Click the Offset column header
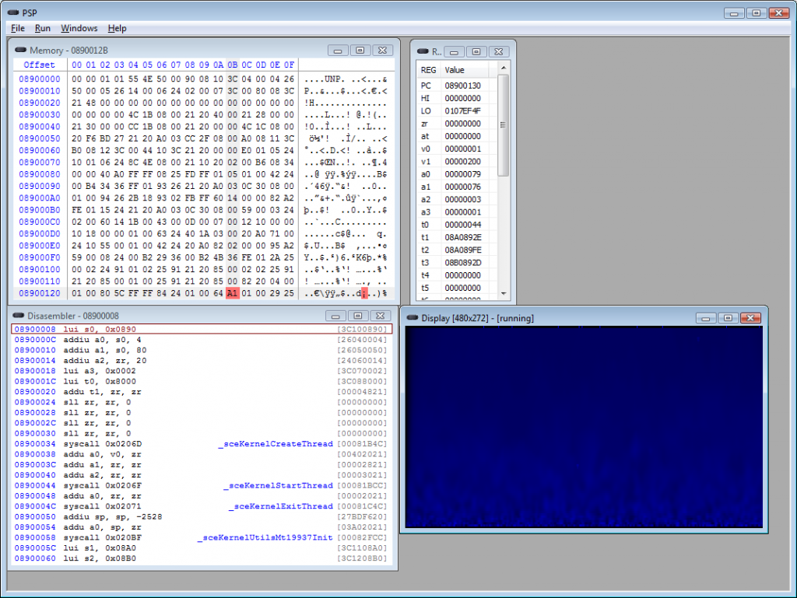This screenshot has width=797, height=598. pyautogui.click(x=40, y=65)
